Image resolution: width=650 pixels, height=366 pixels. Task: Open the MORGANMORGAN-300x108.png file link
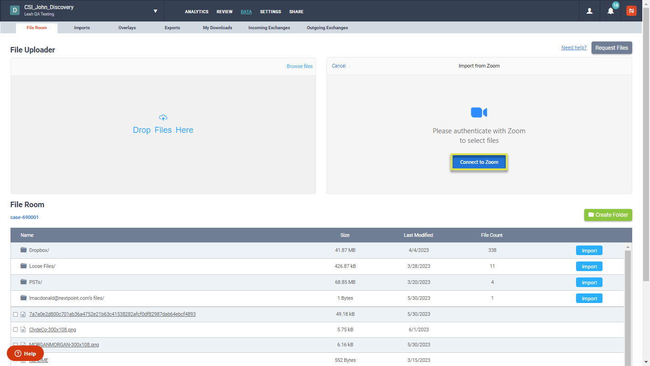tap(64, 345)
